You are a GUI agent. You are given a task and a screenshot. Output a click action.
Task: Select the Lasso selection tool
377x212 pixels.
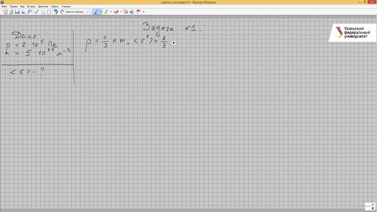[x=125, y=12]
